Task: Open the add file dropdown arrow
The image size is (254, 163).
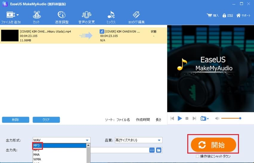Action: pyautogui.click(x=18, y=15)
